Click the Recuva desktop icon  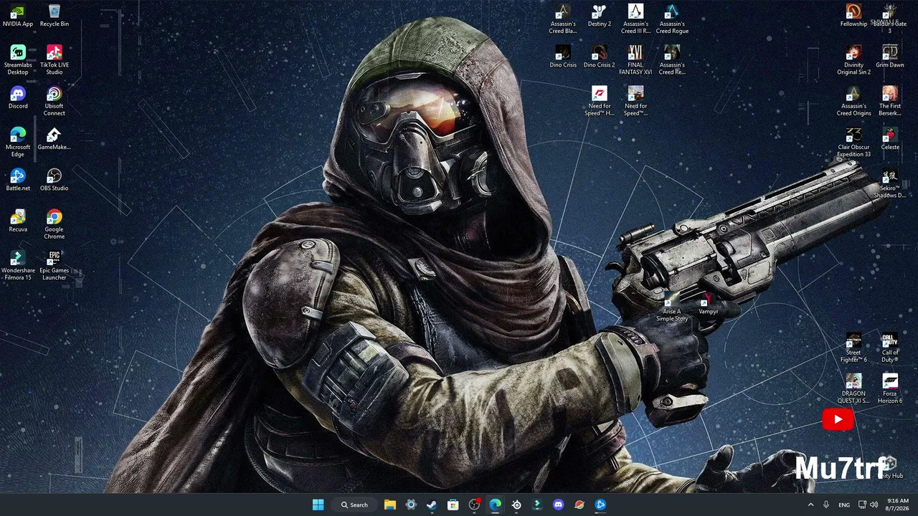pyautogui.click(x=18, y=221)
